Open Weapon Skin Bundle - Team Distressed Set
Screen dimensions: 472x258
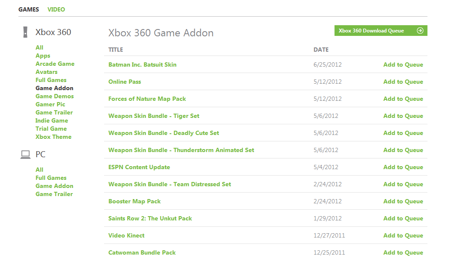170,185
